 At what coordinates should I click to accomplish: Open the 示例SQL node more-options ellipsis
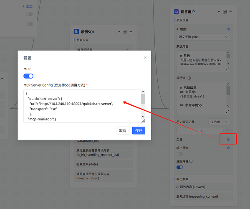130,32
